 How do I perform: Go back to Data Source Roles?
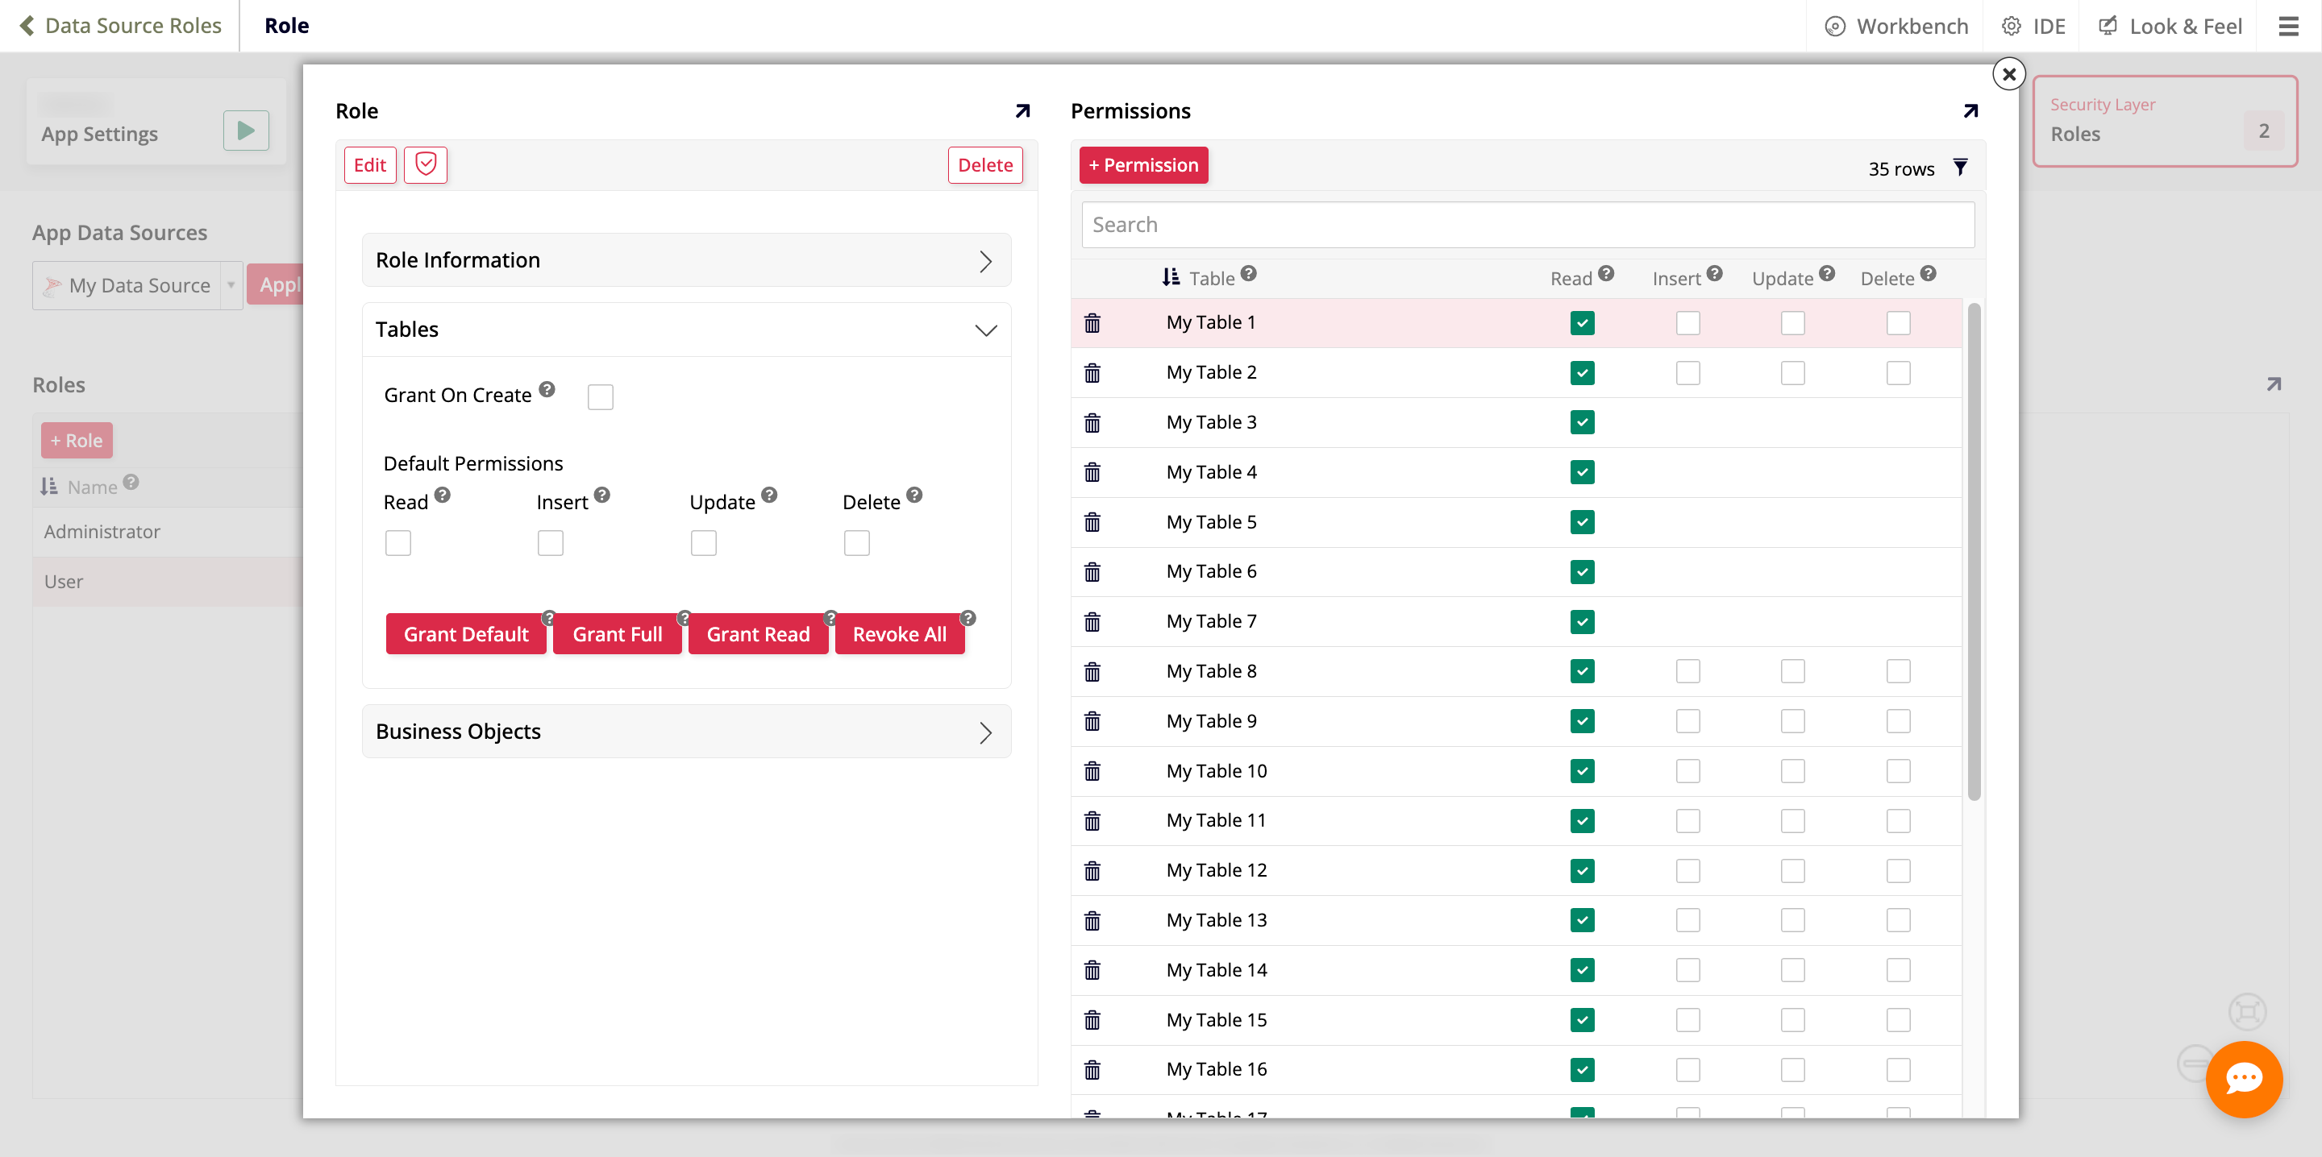coord(120,25)
